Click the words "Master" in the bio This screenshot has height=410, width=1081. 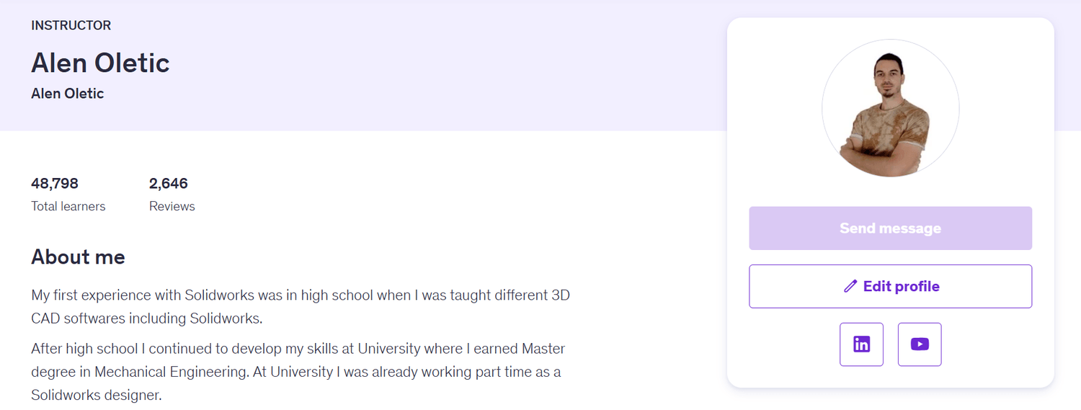(x=542, y=349)
